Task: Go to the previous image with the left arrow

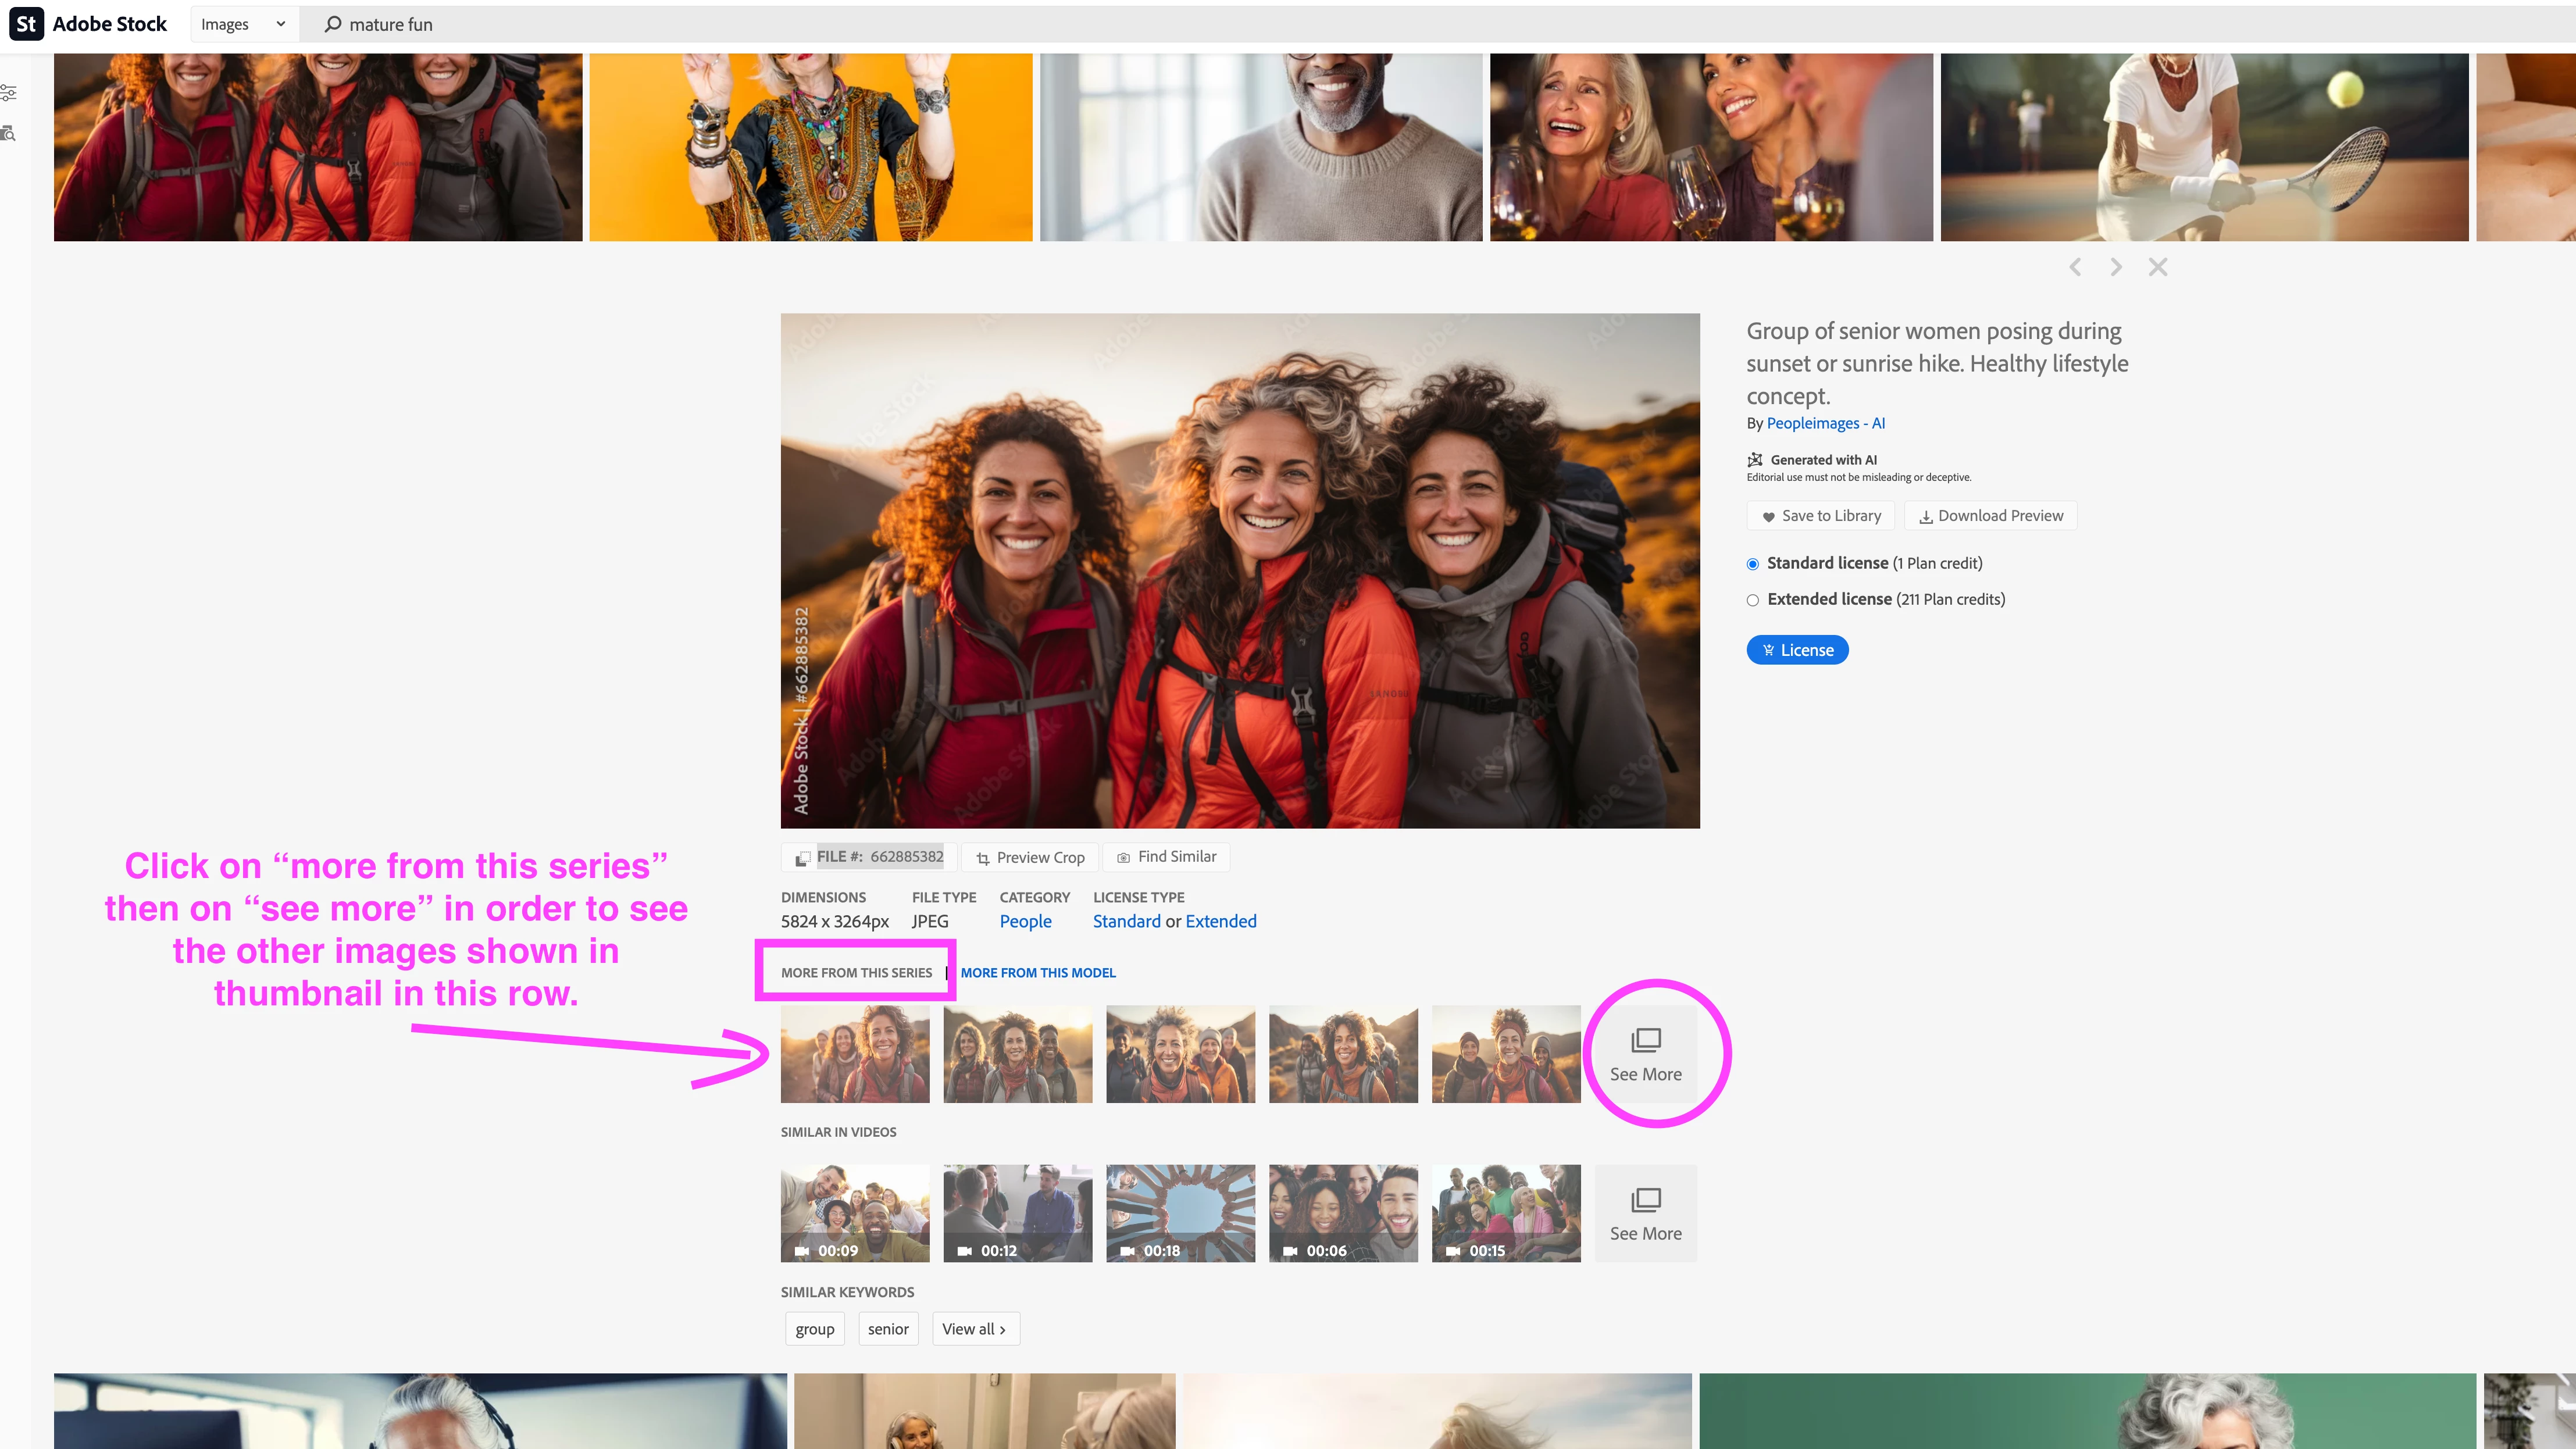Action: pos(2075,267)
